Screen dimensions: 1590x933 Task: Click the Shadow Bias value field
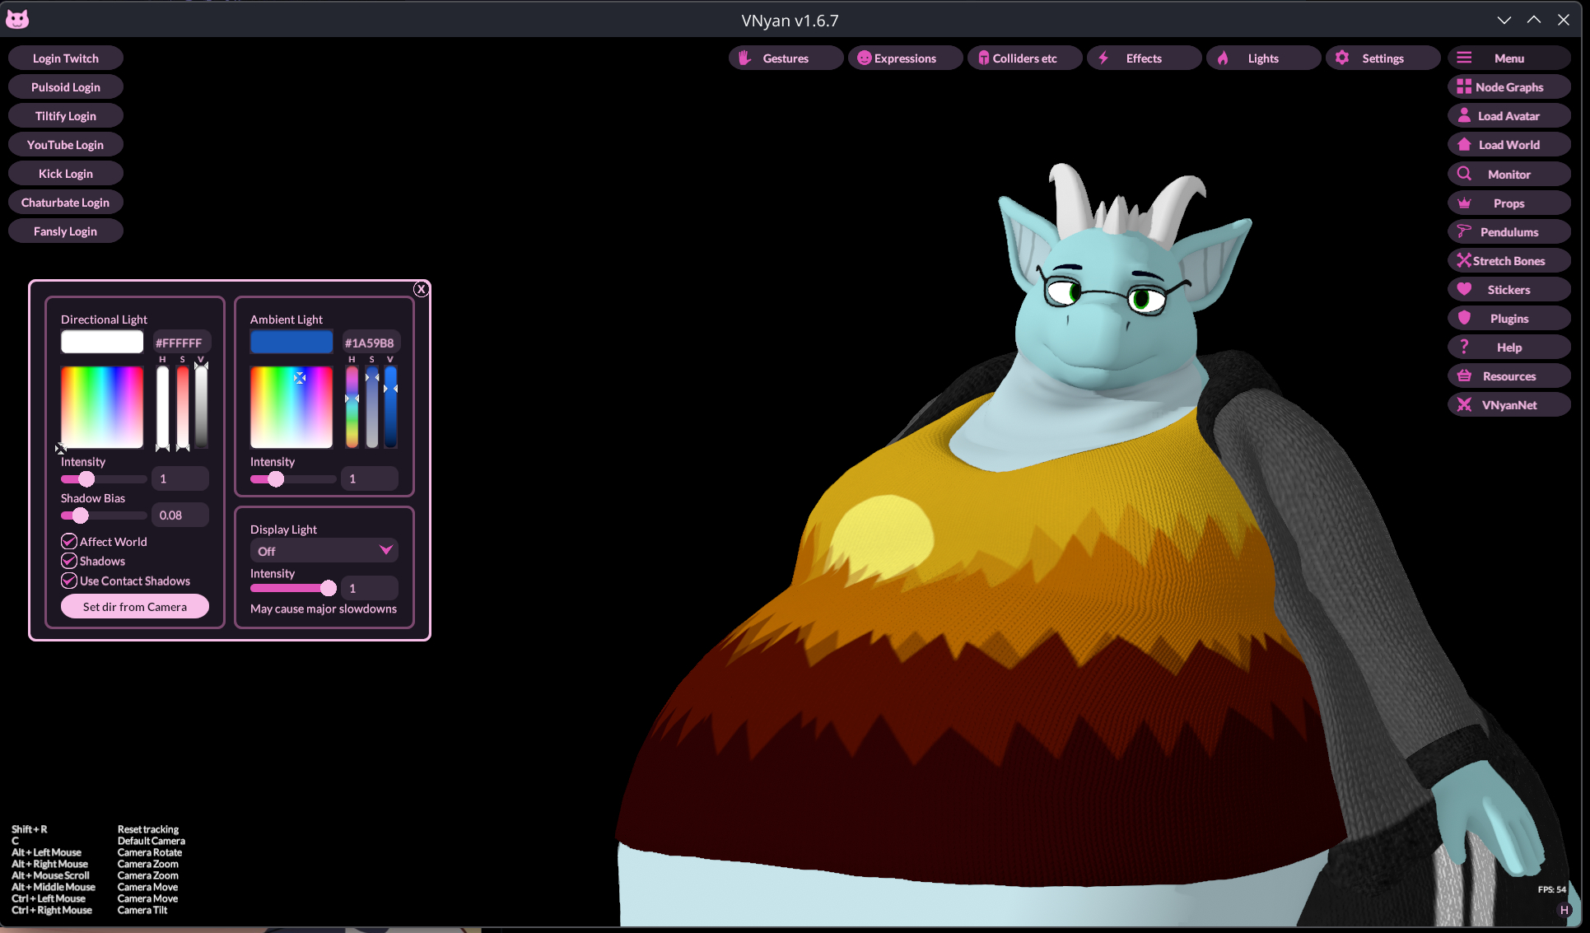point(180,515)
